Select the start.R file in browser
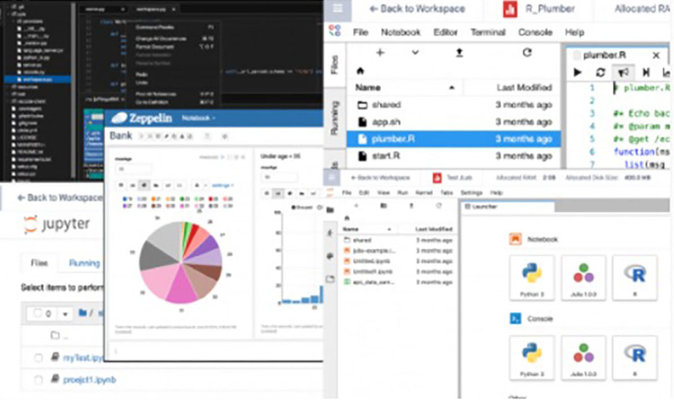 click(x=386, y=155)
